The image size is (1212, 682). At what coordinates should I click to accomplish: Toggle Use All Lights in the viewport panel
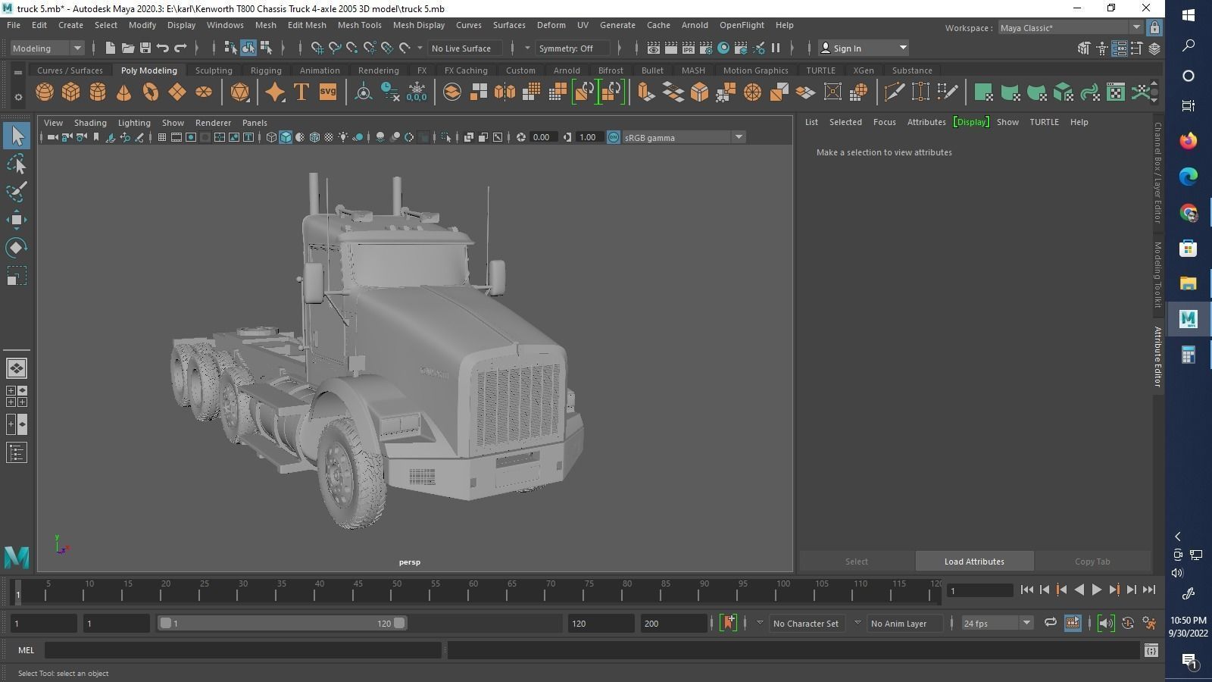(x=344, y=137)
